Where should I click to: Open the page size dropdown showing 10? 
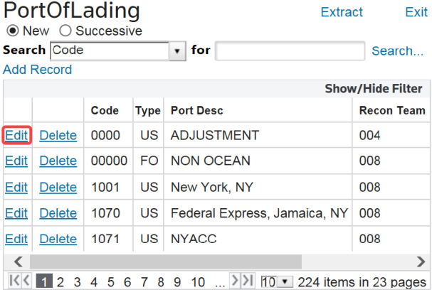click(277, 282)
